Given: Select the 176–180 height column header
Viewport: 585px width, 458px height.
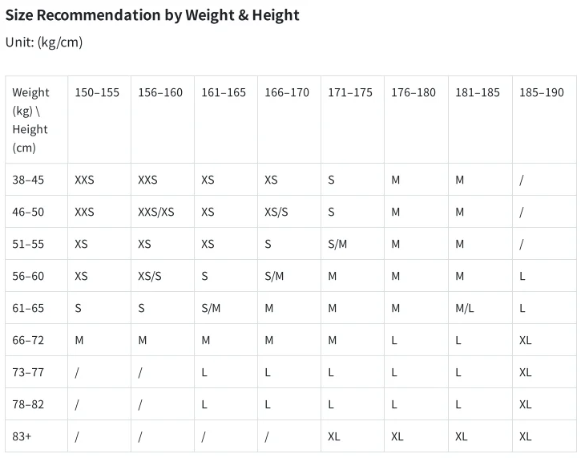Looking at the screenshot, I should pyautogui.click(x=414, y=92).
